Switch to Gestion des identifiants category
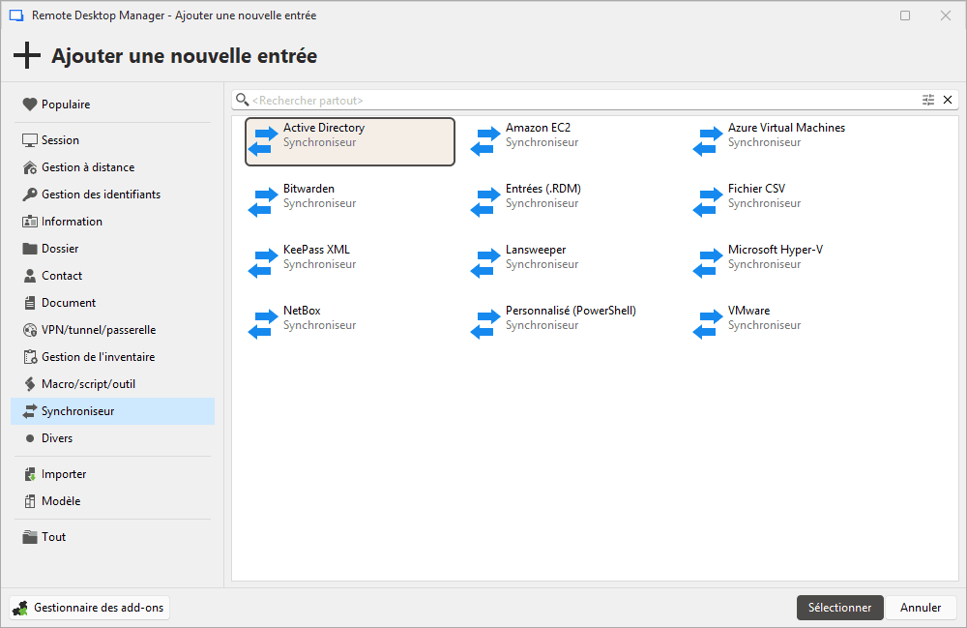 [101, 194]
